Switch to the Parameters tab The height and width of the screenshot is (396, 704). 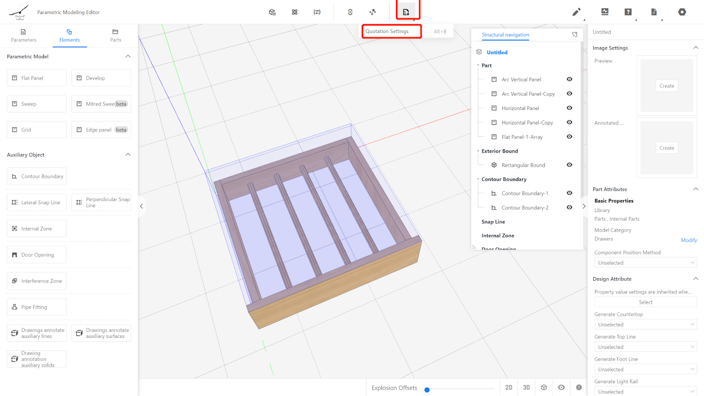click(24, 35)
